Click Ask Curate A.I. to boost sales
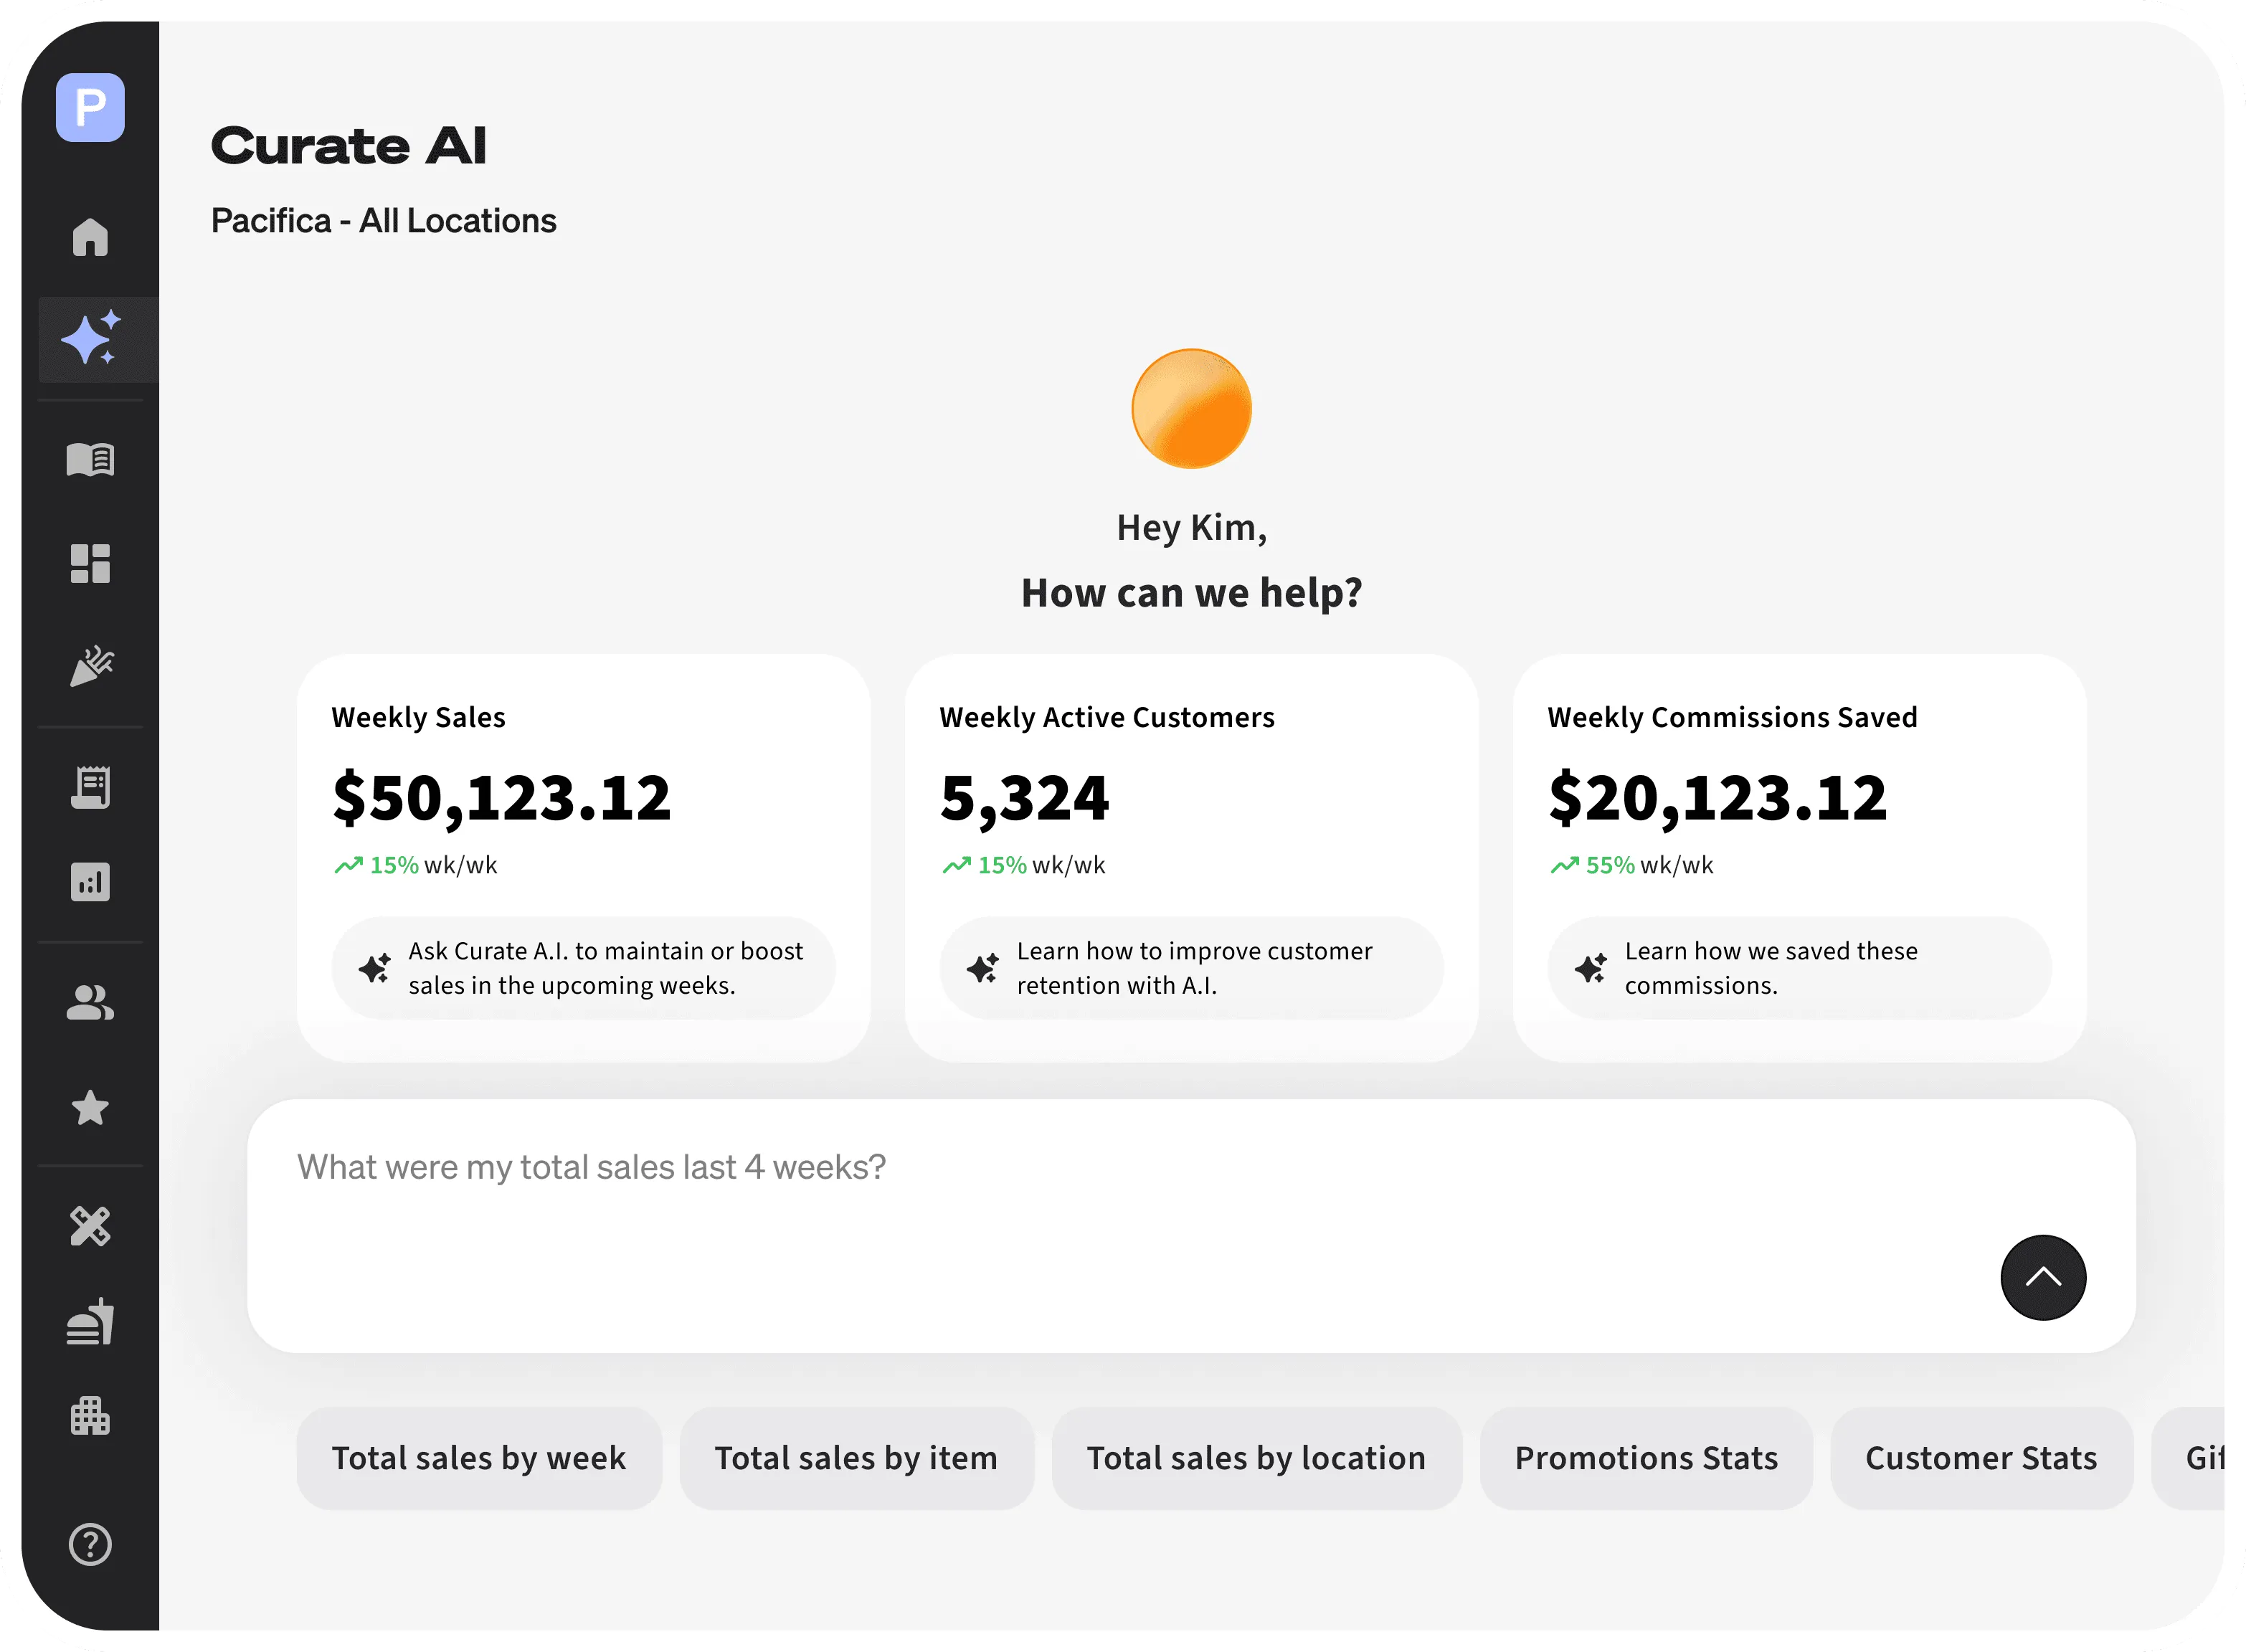Screen dimensions: 2246x1652 pos(584,968)
